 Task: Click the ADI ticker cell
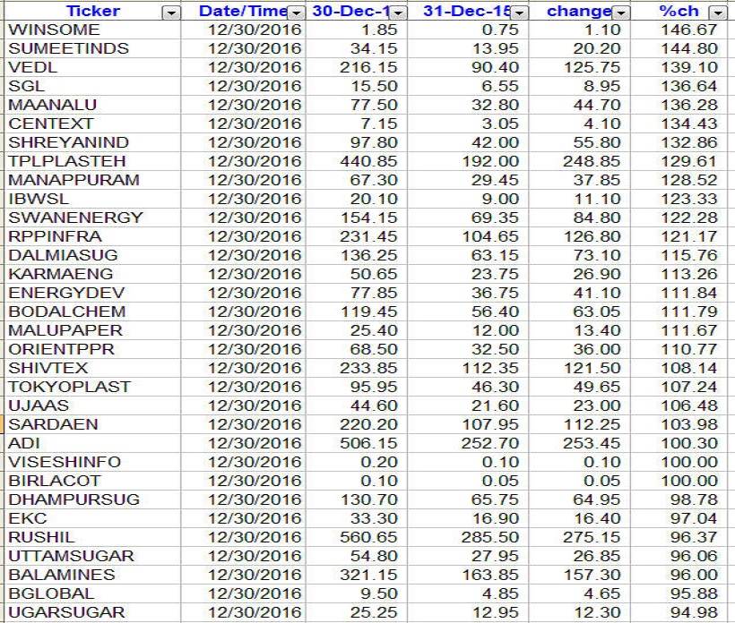(92, 443)
